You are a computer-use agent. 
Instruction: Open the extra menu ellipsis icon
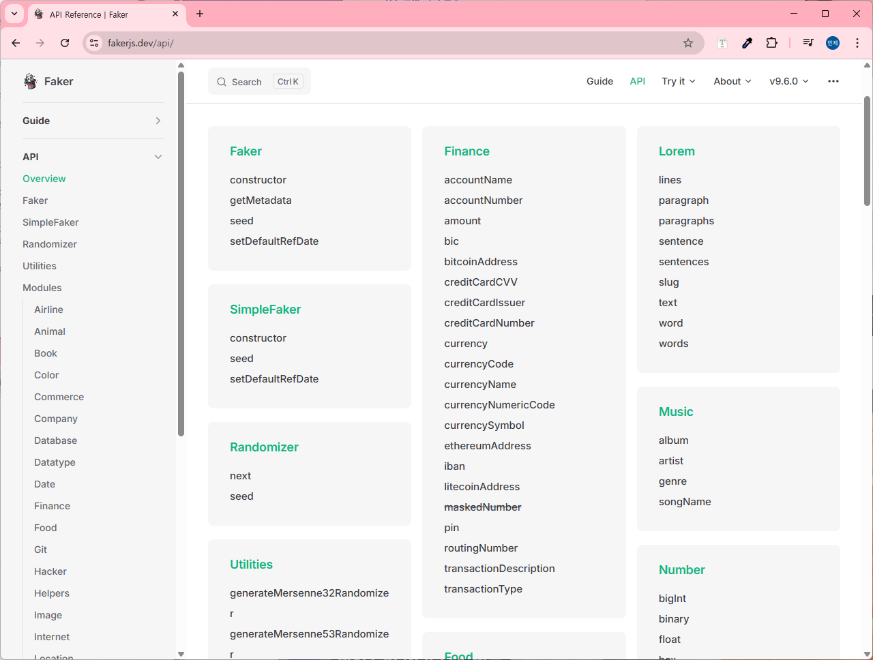[833, 81]
